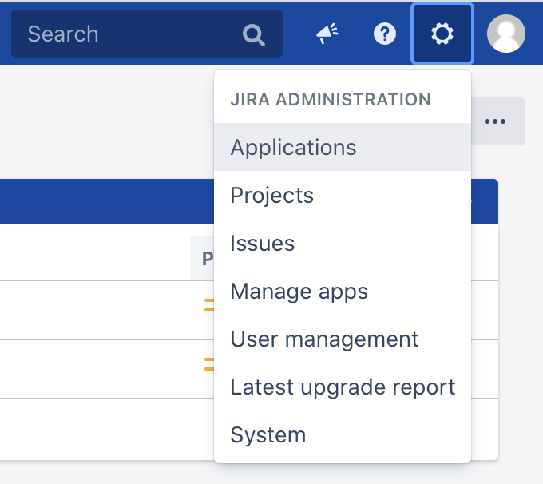Go to User management
The width and height of the screenshot is (543, 484).
[x=343, y=339]
